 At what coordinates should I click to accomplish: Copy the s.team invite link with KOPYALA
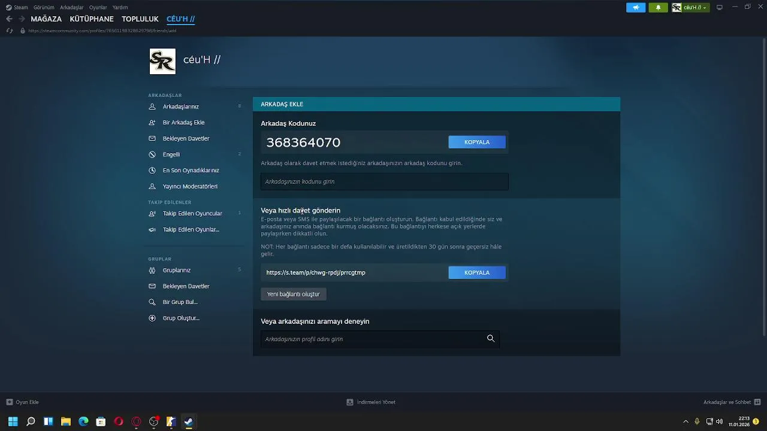(477, 272)
